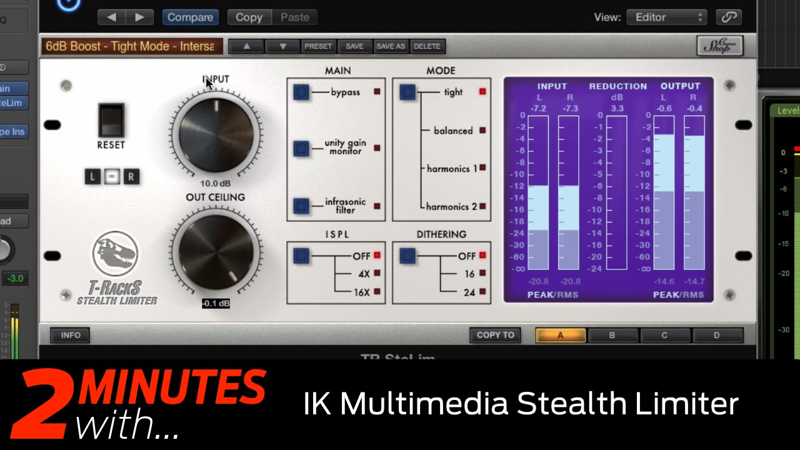Open the PRESET menu button
Screen dimensions: 800x450
(x=319, y=46)
